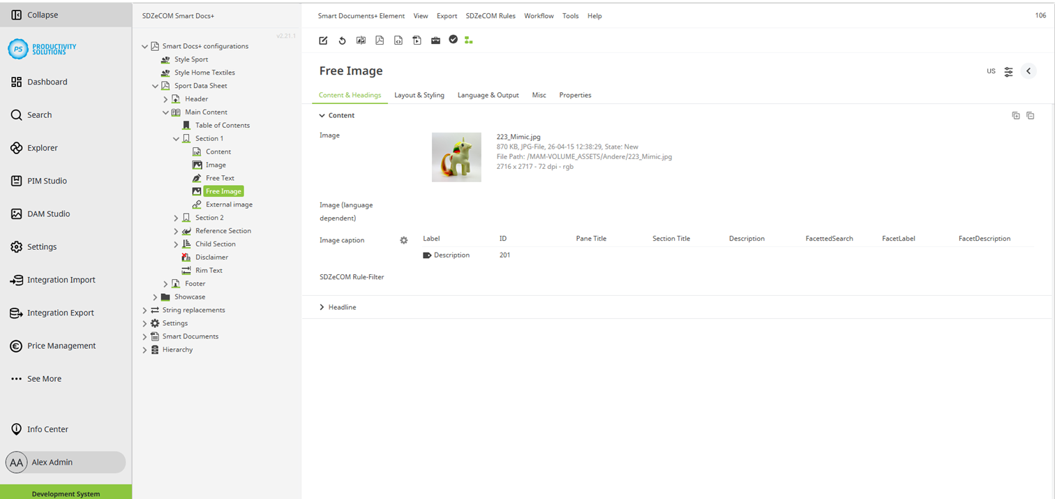Click the paste icon in Content section
This screenshot has width=1055, height=499.
[x=1031, y=116]
